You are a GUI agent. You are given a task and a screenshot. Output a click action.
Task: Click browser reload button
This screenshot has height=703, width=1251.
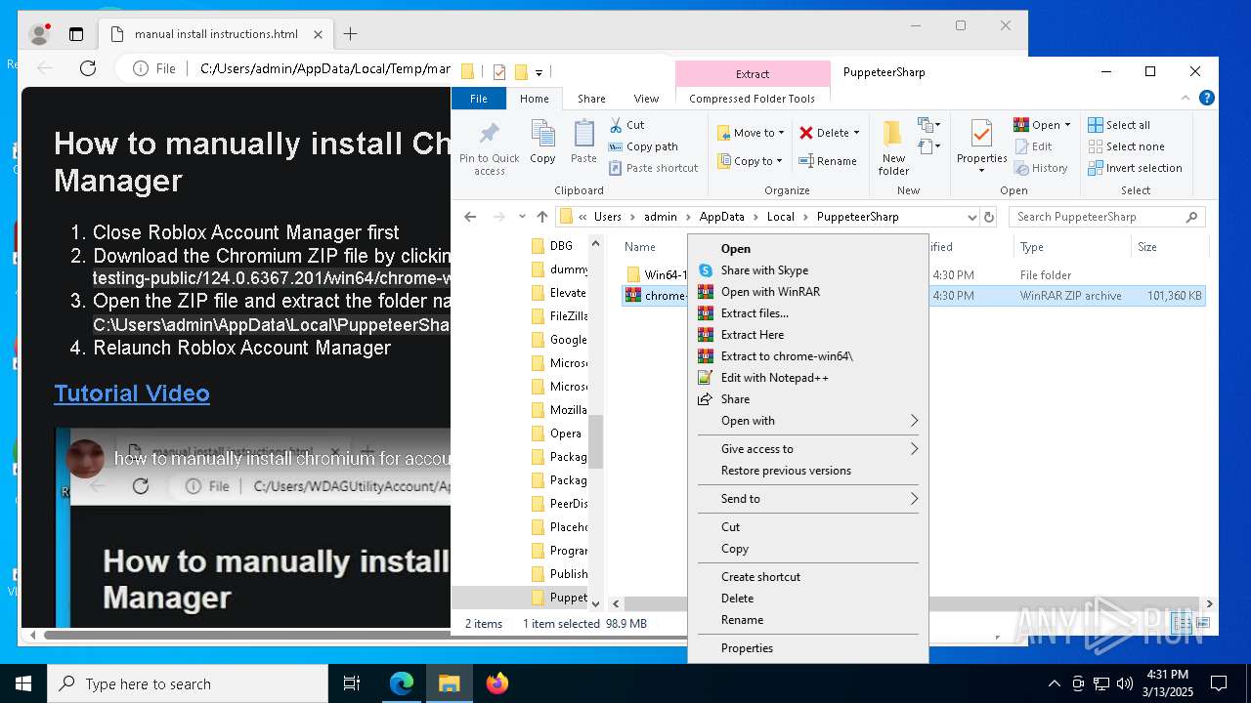click(x=88, y=68)
